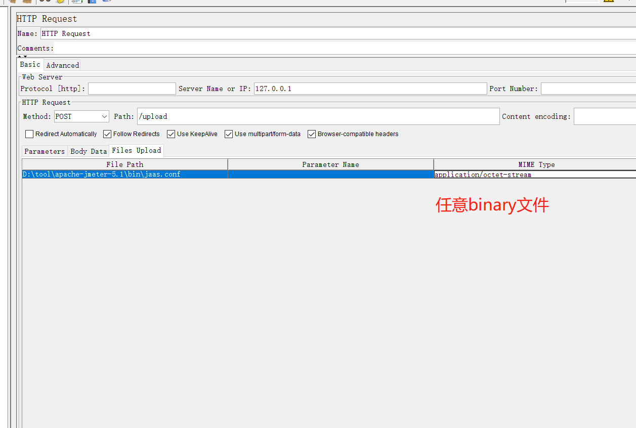Click the Name input field

click(338, 33)
